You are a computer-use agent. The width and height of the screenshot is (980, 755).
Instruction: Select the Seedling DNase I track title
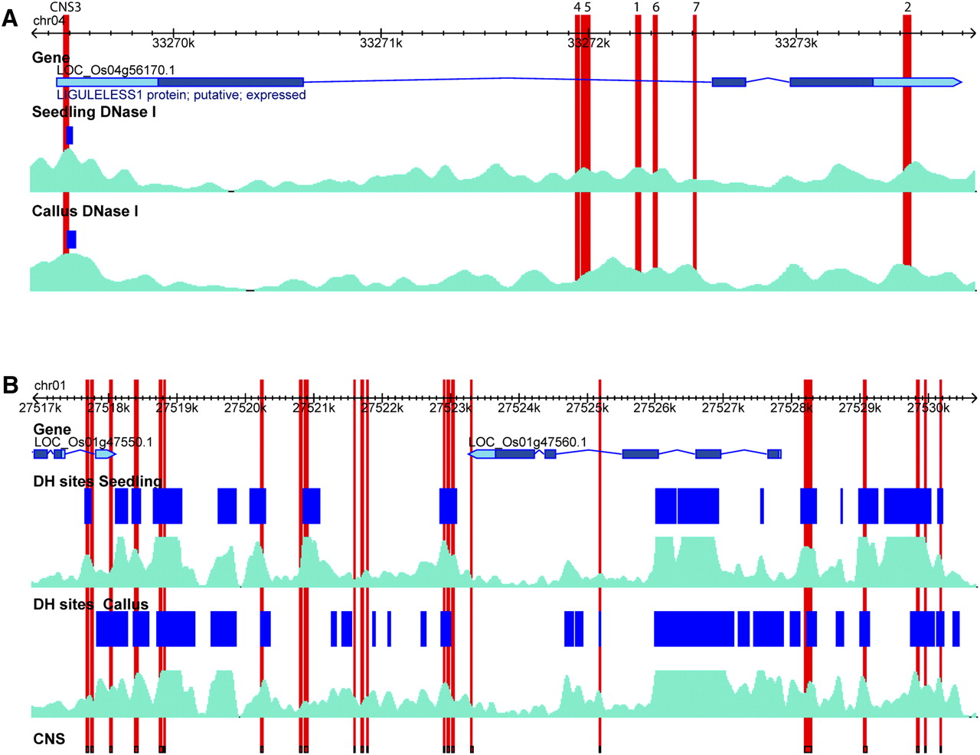click(94, 113)
